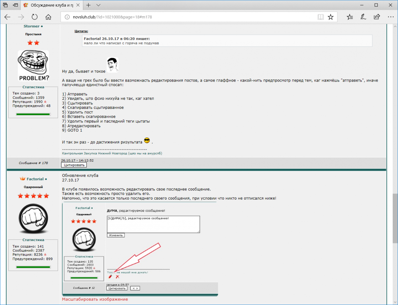Open the browser home page
Viewport: 398px width, 305px height.
click(x=48, y=17)
